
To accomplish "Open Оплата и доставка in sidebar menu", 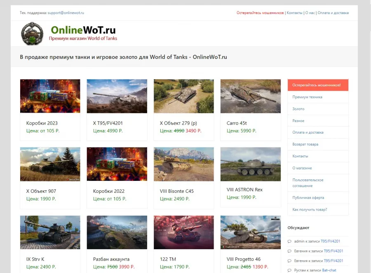I will [318, 132].
